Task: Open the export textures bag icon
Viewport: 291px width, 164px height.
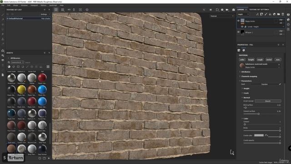Action: click(x=3, y=51)
